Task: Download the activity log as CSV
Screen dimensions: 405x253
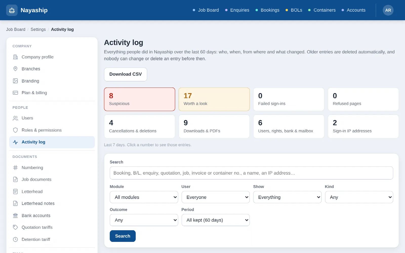Action: point(126,74)
